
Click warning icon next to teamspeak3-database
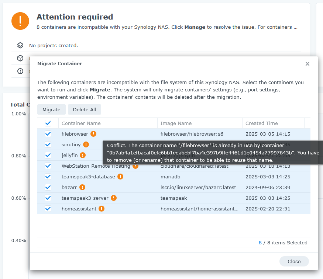120,177
